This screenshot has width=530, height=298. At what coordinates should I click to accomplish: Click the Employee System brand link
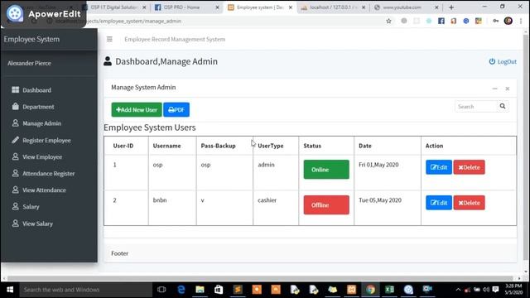[31, 39]
